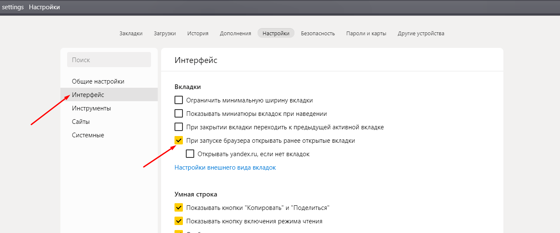Go to the Системные settings section

(x=88, y=135)
